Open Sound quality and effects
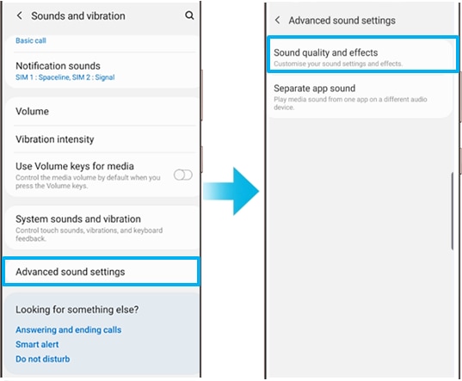 coord(363,54)
